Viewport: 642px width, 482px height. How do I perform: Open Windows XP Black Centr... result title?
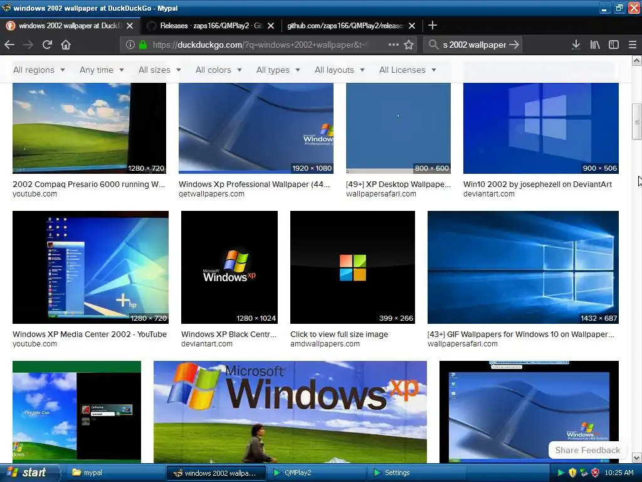229,335
